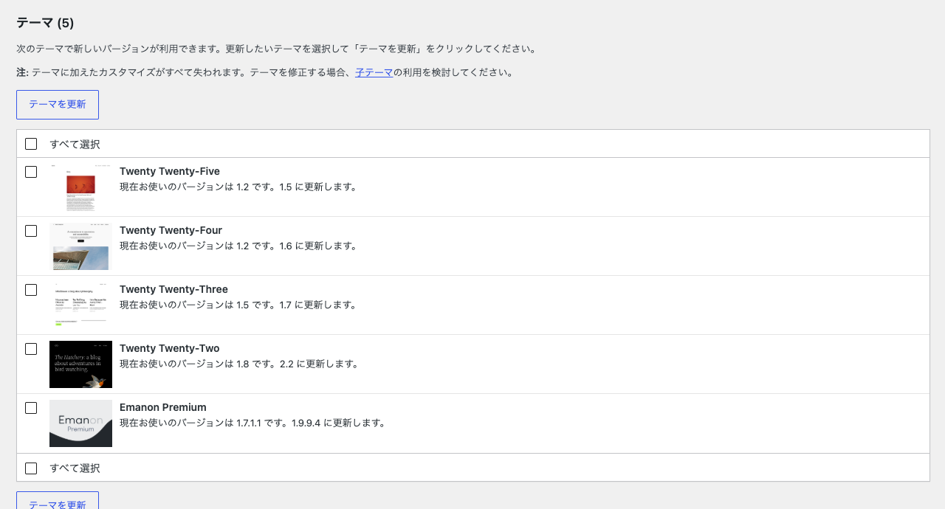
Task: Select the Twenty Twenty-Four theme checkbox
Action: pos(31,231)
